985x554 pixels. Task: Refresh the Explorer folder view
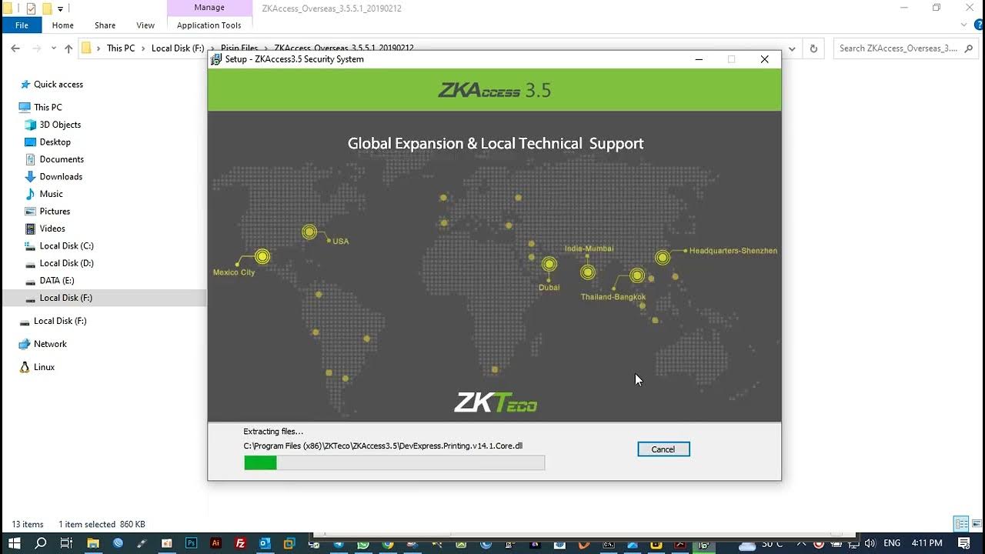pos(813,48)
